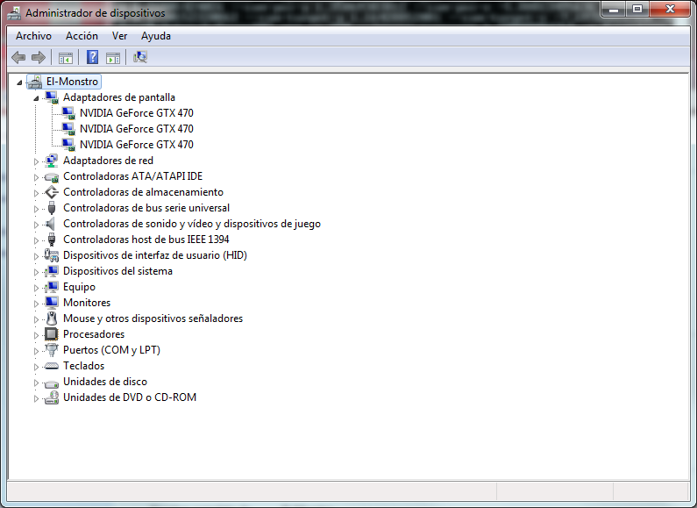Image resolution: width=697 pixels, height=508 pixels.
Task: Expand Controladoras de bus serie universal
Action: pos(36,209)
